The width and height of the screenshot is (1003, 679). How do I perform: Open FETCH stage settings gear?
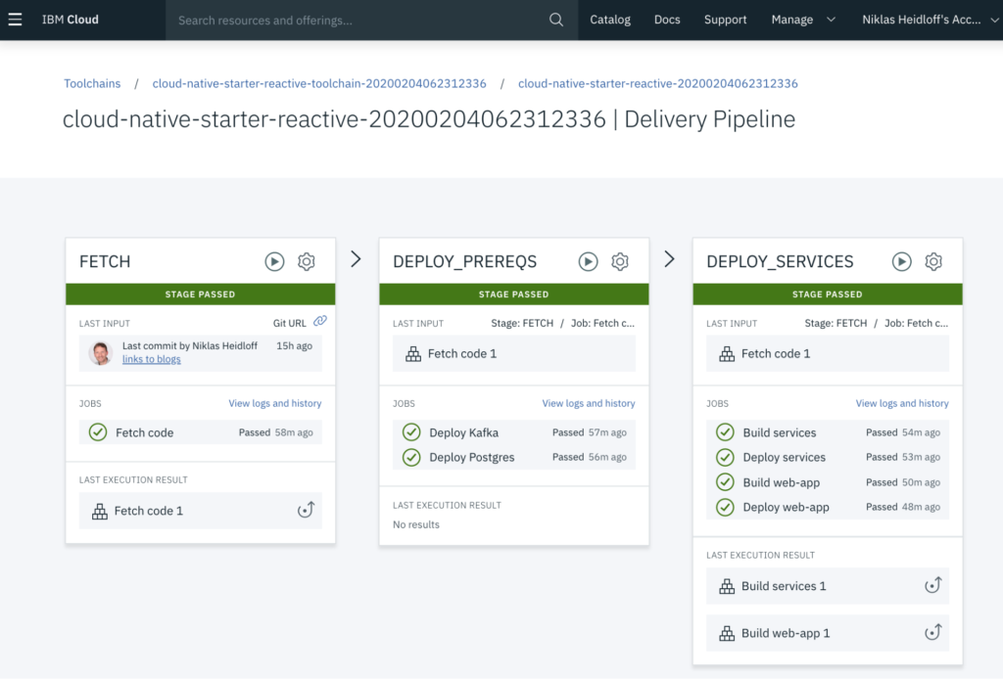(x=307, y=261)
